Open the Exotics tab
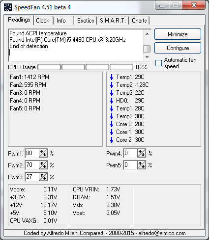Screen dimensions: 209x240 pyautogui.click(x=86, y=21)
